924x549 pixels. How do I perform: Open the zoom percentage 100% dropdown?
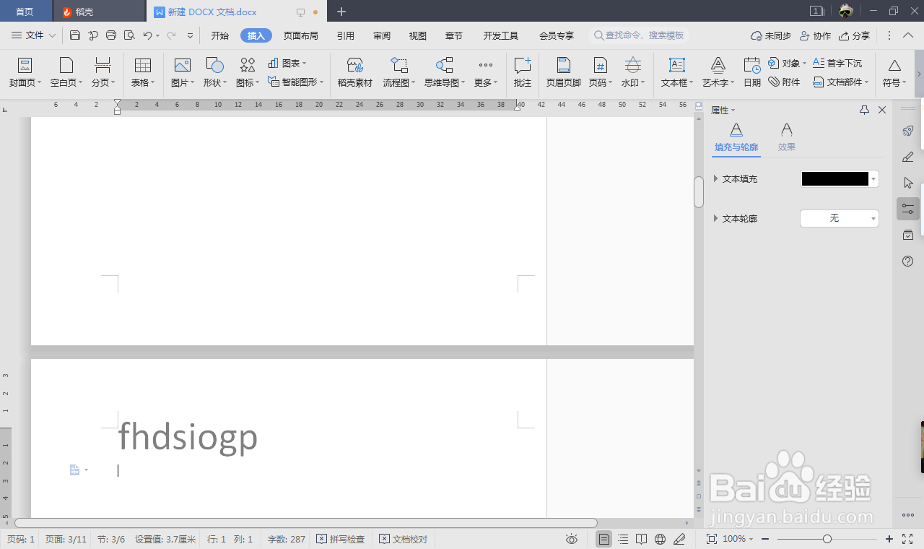click(x=738, y=539)
